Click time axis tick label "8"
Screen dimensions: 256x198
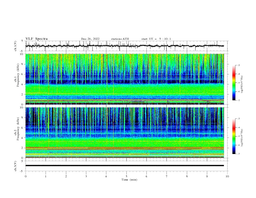coord(187,176)
